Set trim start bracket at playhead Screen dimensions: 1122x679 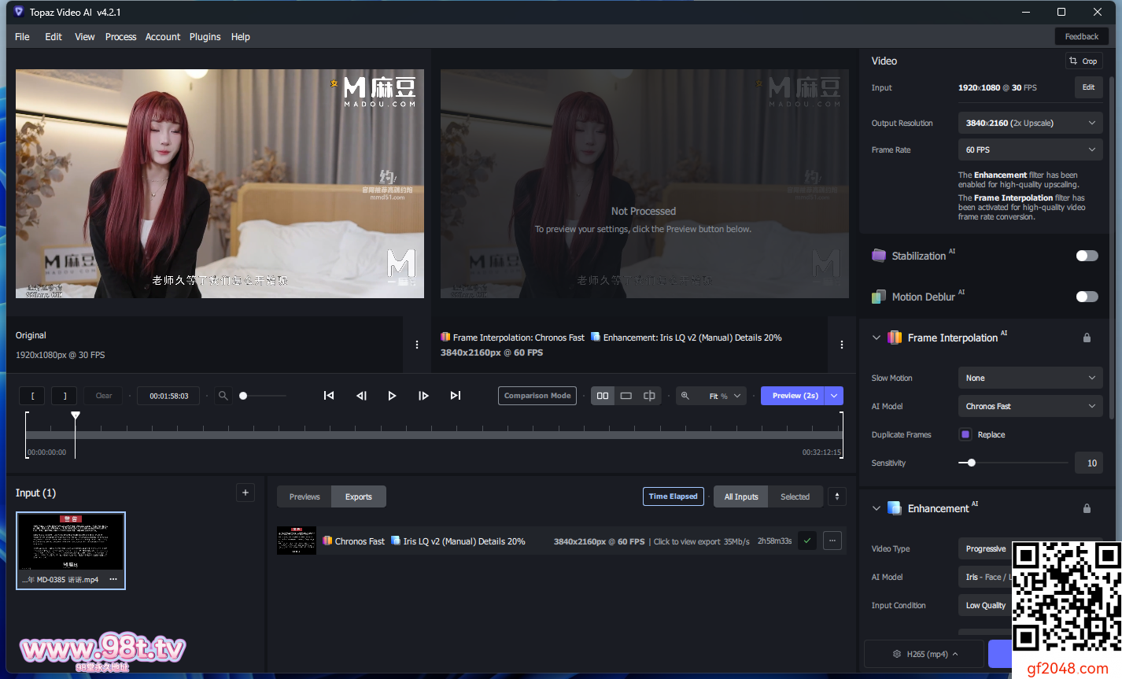[x=32, y=396]
